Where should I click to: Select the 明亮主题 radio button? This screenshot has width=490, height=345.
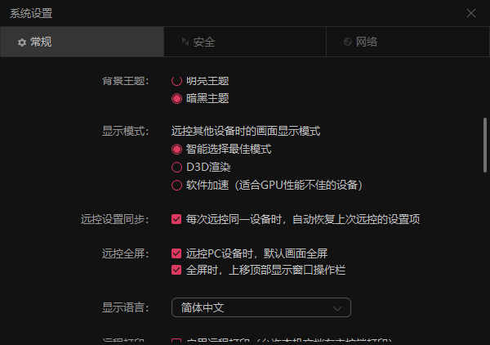click(x=176, y=81)
